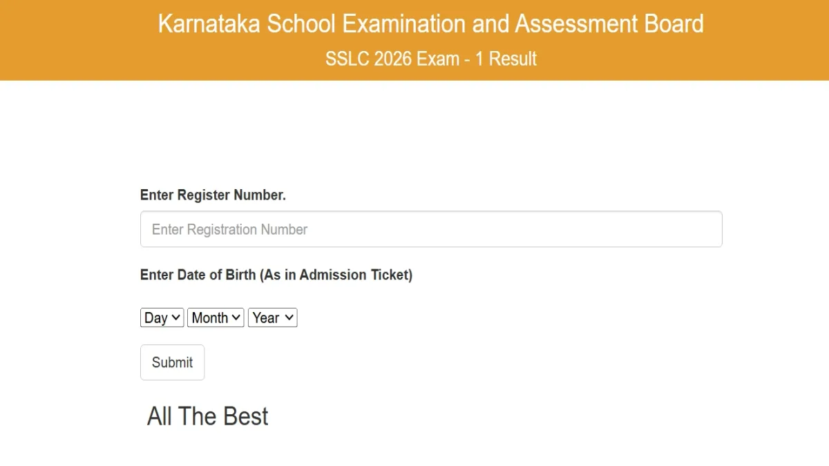Click the Enter Date of Birth label
Viewport: 829px width, 466px height.
click(x=276, y=274)
